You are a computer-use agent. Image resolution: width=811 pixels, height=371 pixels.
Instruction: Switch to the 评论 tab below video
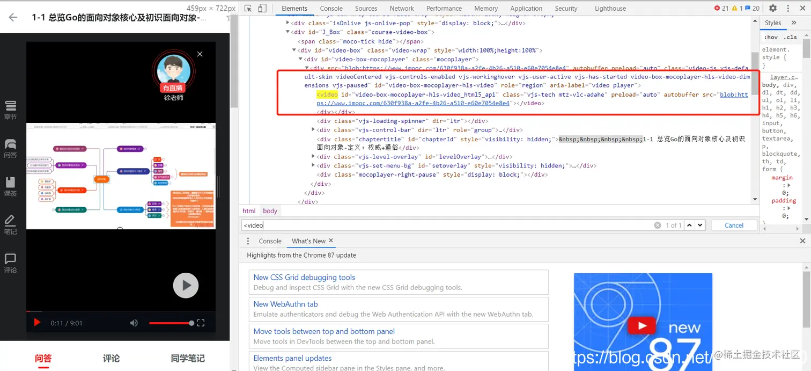click(x=111, y=358)
